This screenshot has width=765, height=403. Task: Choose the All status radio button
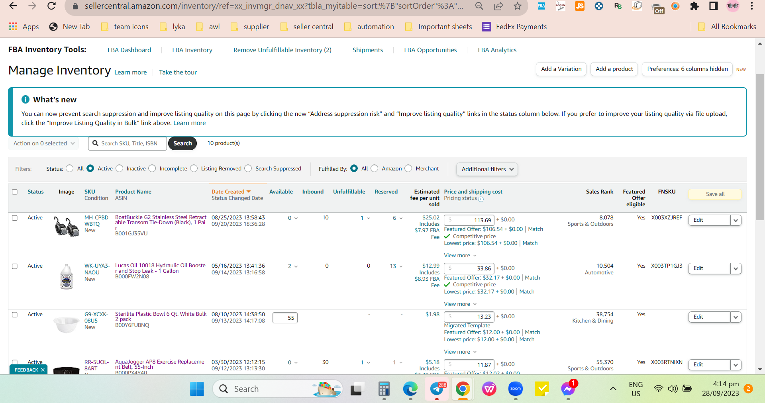coord(70,168)
